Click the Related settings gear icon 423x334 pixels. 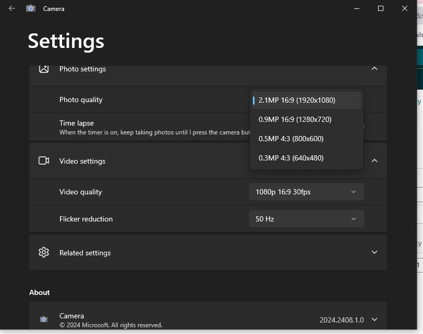tap(44, 253)
